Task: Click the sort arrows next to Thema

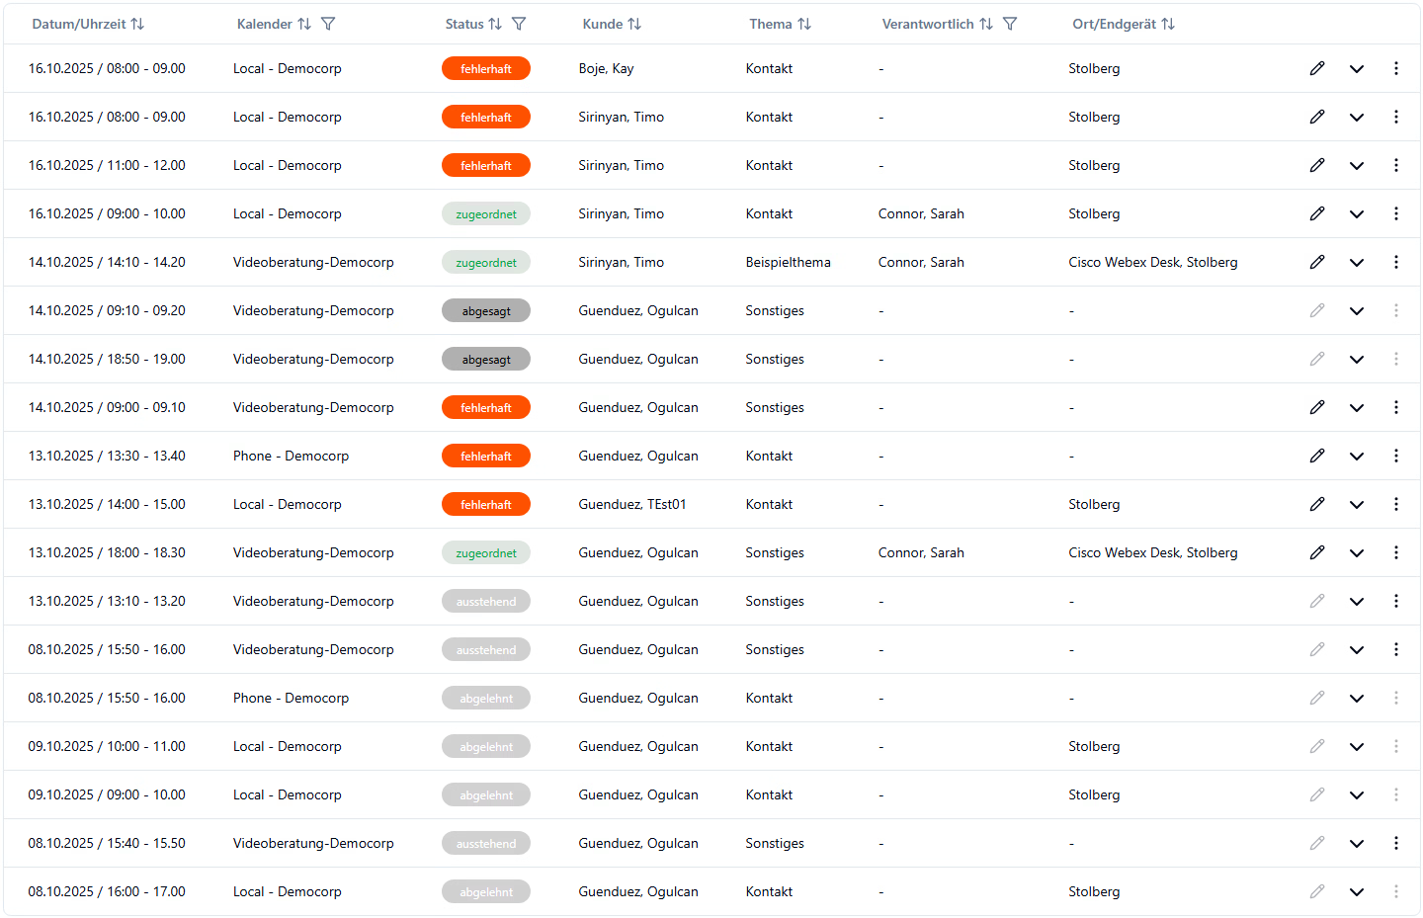Action: (804, 24)
